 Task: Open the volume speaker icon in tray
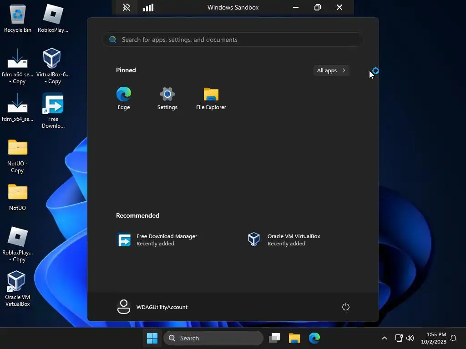(x=410, y=338)
